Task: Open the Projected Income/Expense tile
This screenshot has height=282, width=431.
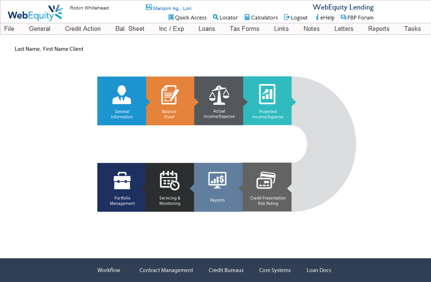Action: pyautogui.click(x=267, y=101)
